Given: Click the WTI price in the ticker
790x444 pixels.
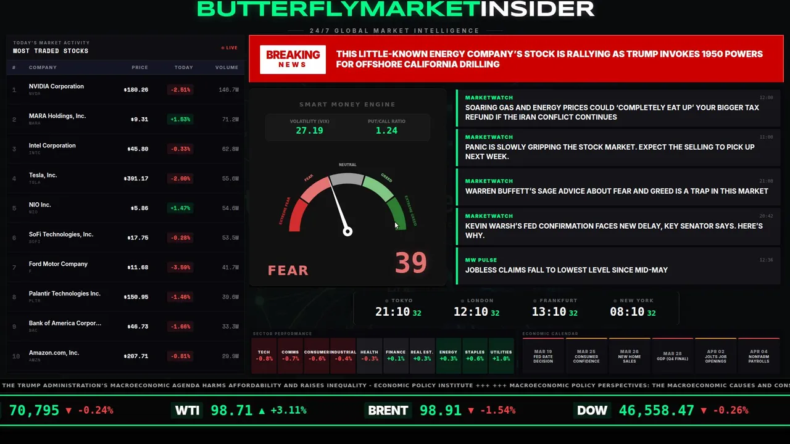Looking at the screenshot, I should 231,410.
